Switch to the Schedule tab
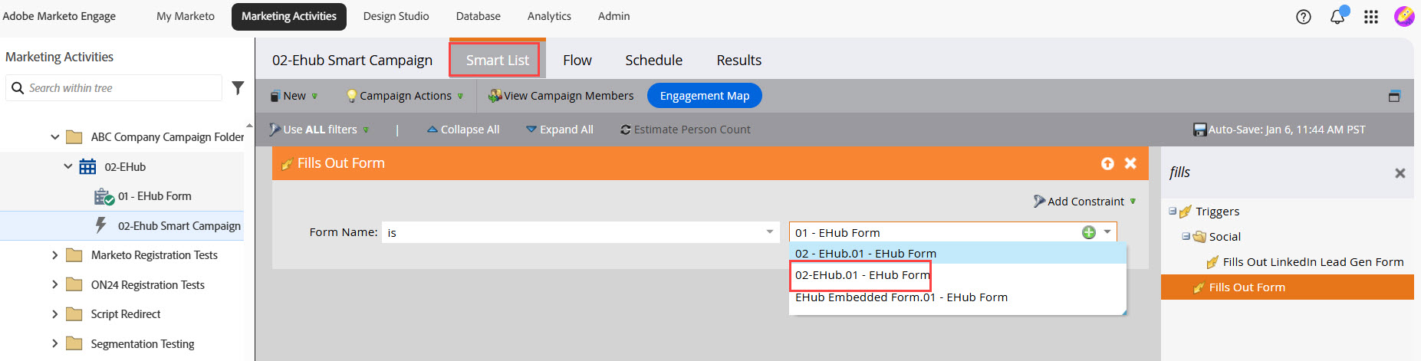 653,60
